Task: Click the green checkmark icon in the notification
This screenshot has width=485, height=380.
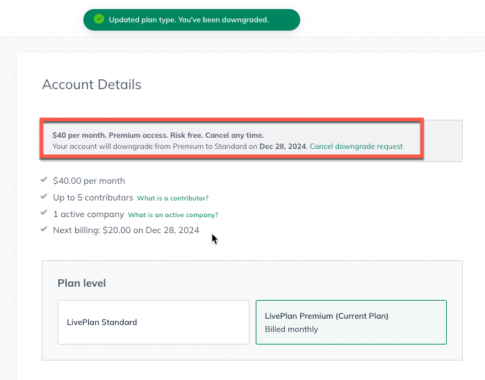Action: coord(99,19)
